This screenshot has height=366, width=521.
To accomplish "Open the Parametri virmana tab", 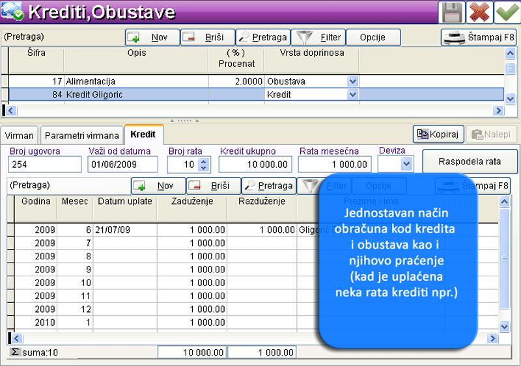I will coord(82,136).
